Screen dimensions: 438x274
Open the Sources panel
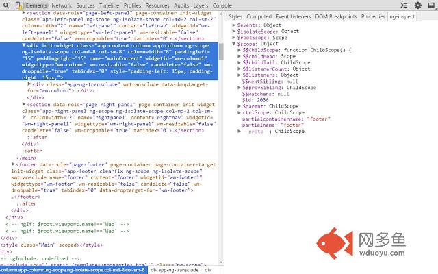(x=86, y=5)
